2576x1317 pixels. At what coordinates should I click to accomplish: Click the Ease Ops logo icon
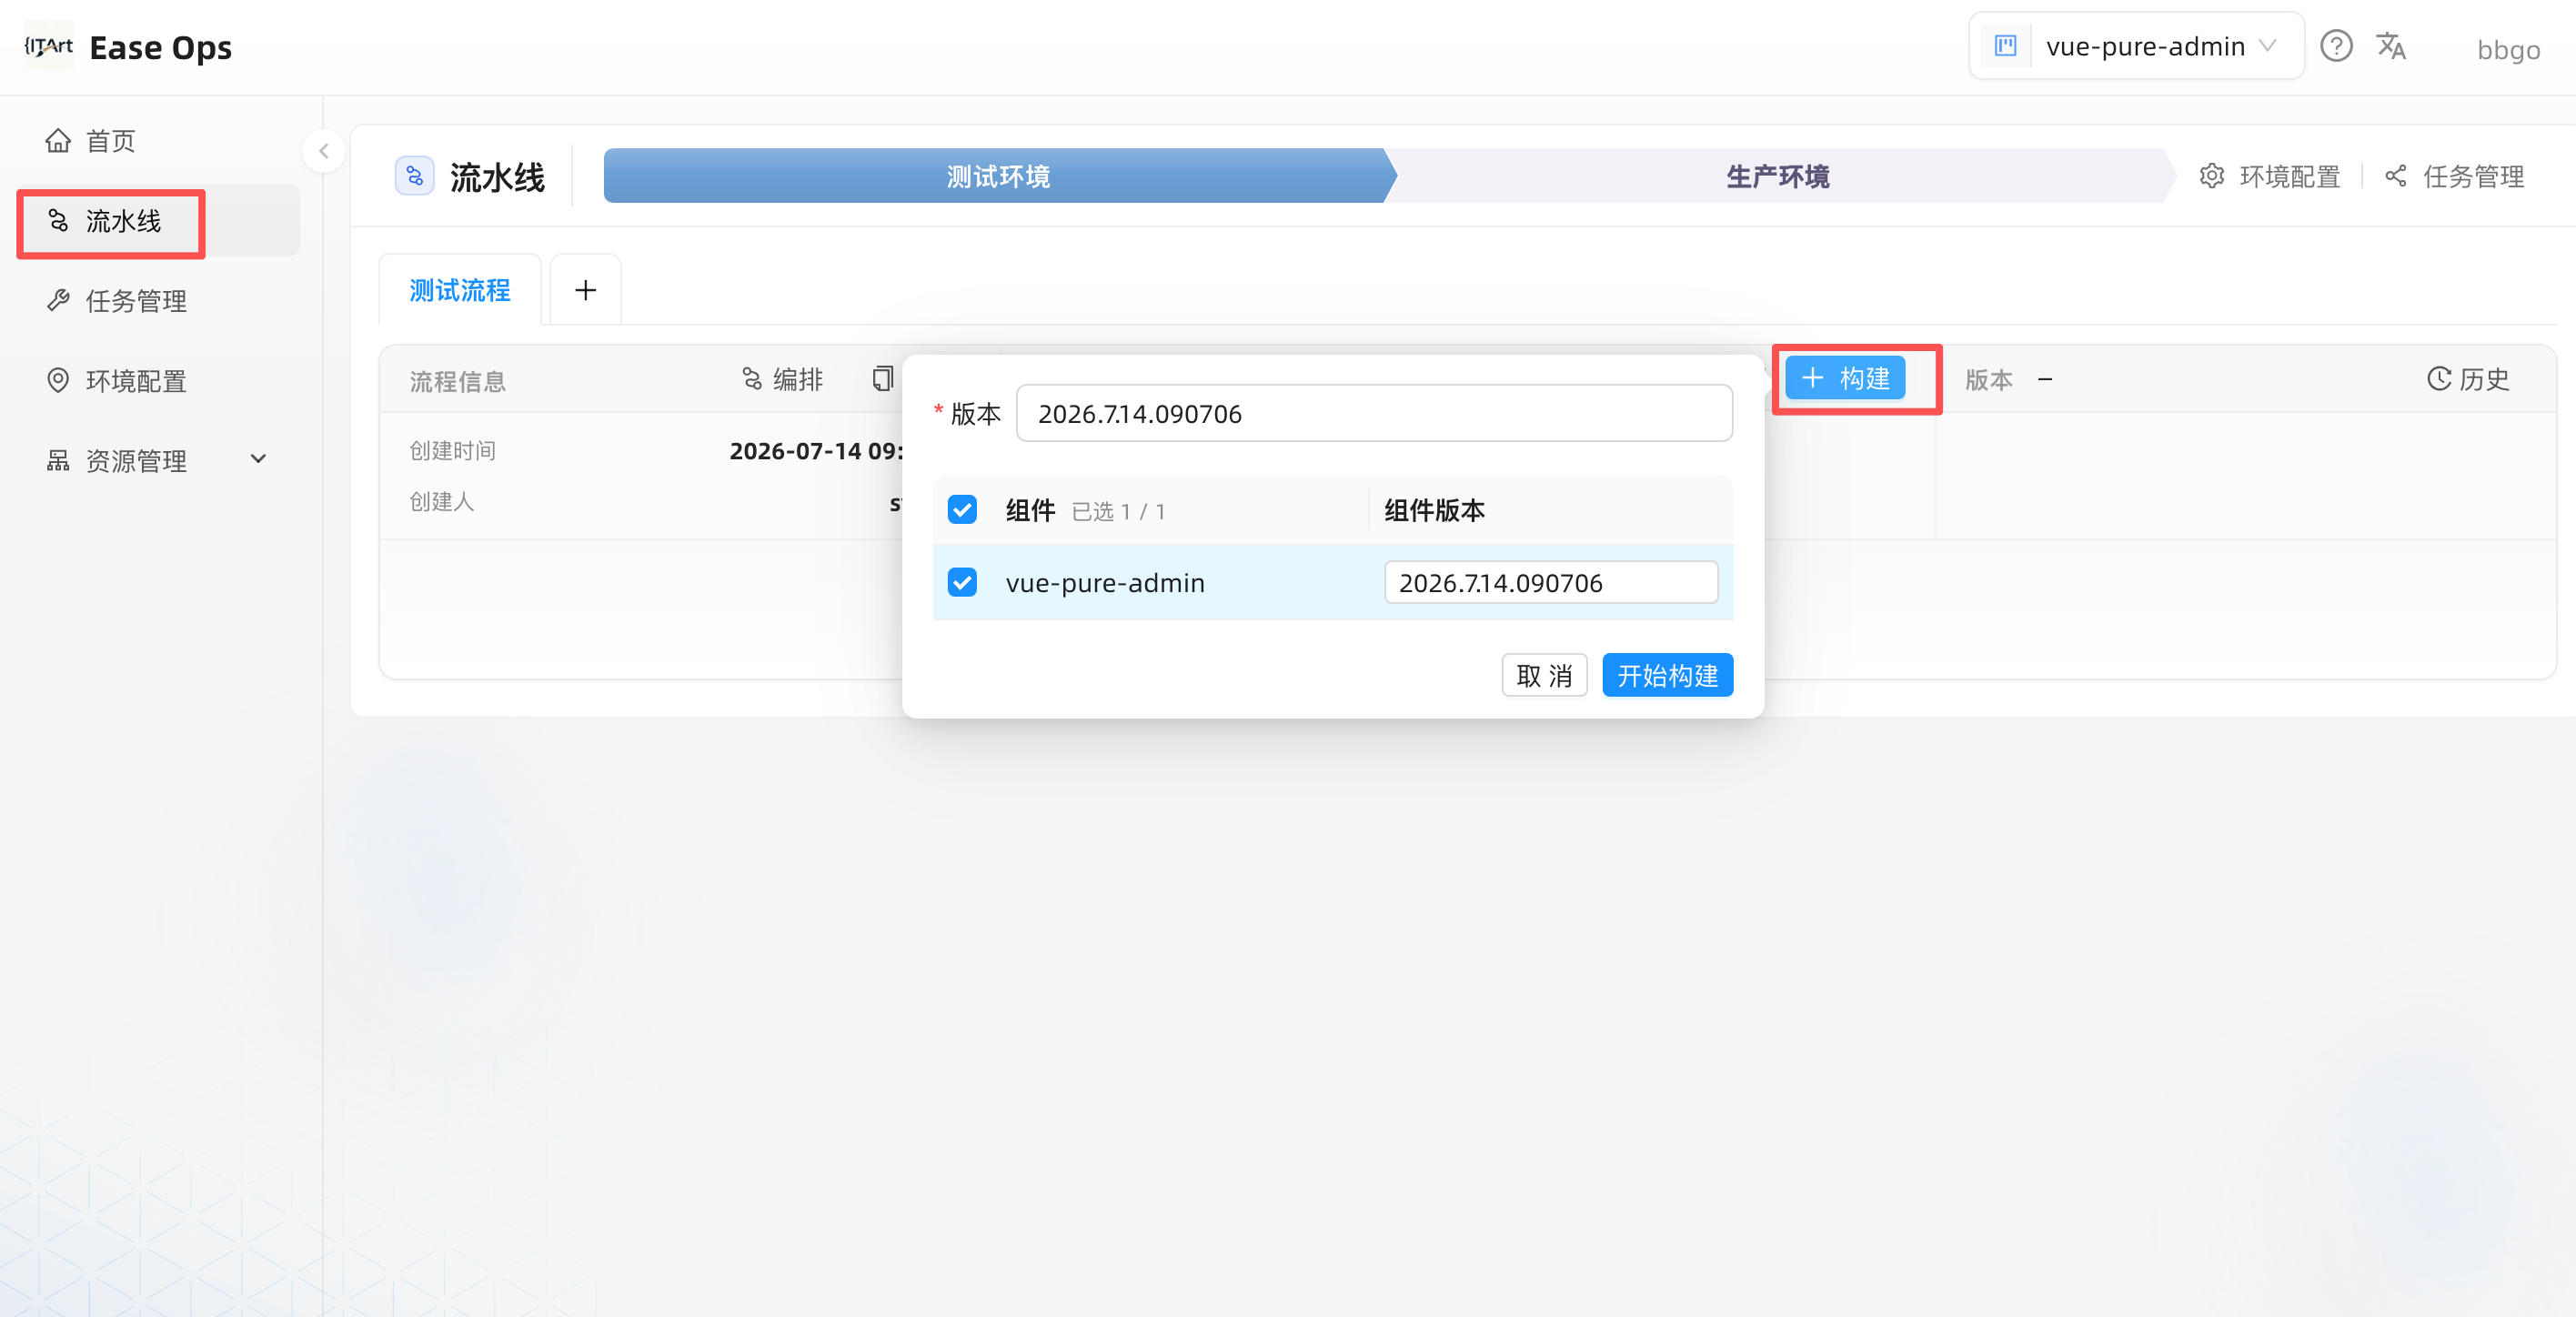click(x=48, y=46)
